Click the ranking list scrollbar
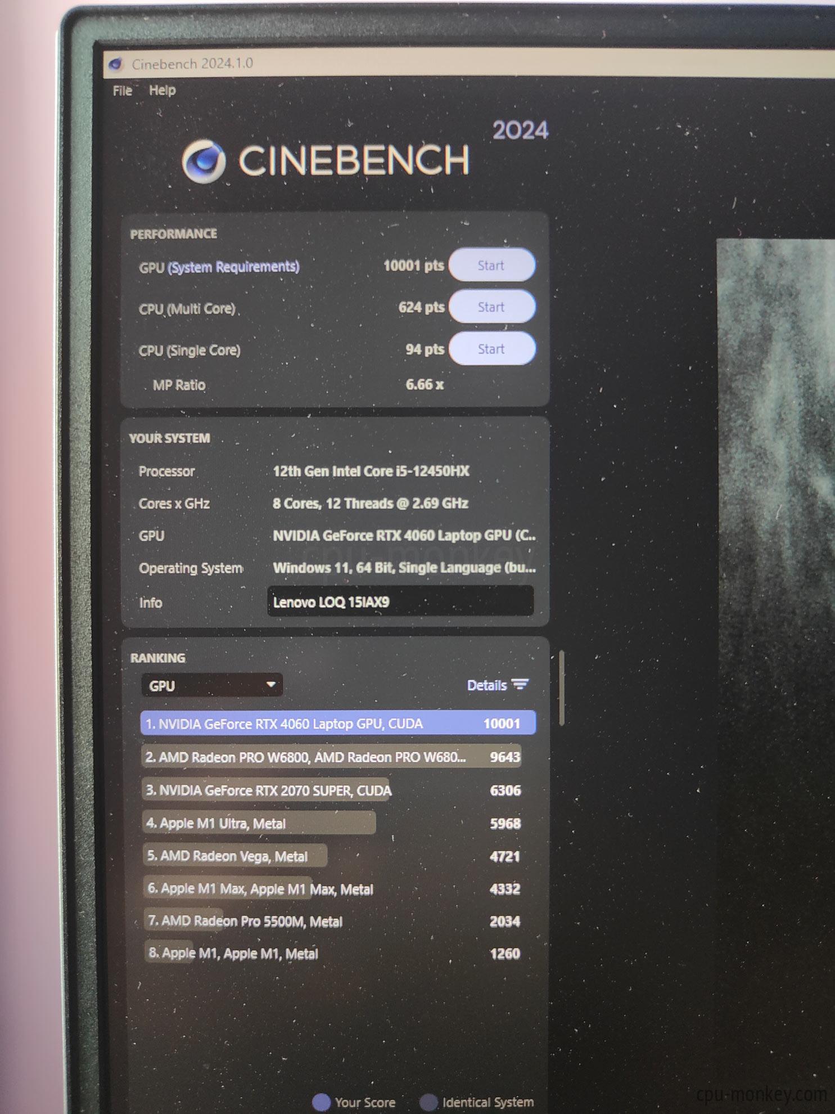835x1114 pixels. 561,688
